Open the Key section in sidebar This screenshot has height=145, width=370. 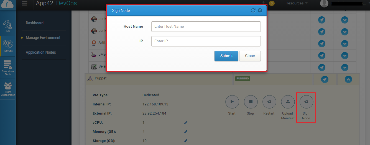(x=8, y=26)
